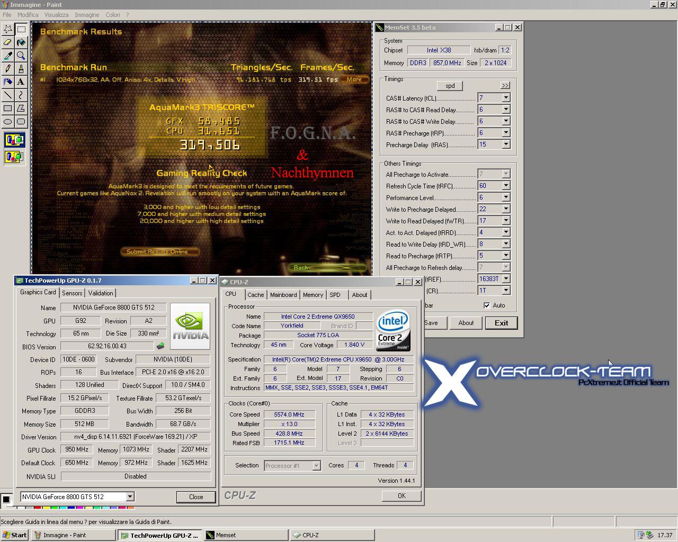Viewport: 678px width, 542px height.
Task: Click the Windows Start button
Action: pos(15,535)
